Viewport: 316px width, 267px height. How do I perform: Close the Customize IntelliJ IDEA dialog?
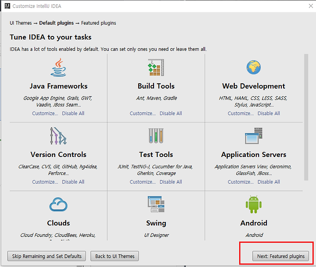[x=311, y=6]
